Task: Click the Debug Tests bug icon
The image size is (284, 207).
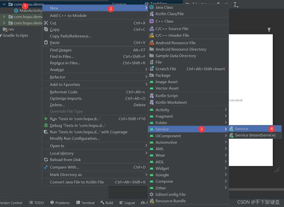Action: point(46,125)
